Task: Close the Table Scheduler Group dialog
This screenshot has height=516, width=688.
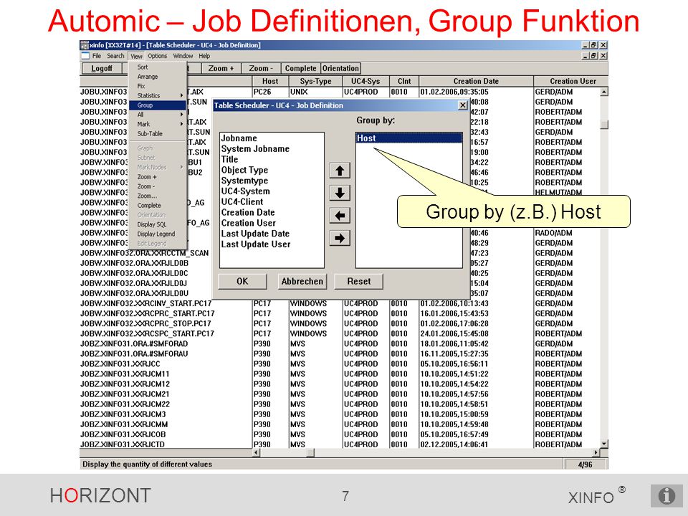Action: pyautogui.click(x=462, y=105)
